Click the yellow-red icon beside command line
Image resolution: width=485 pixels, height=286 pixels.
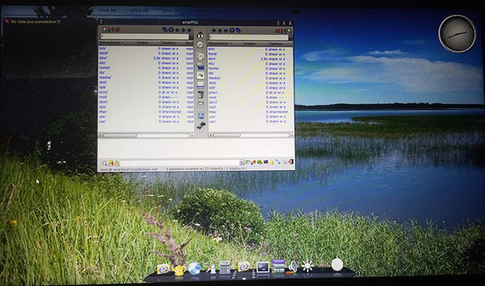tap(111, 163)
